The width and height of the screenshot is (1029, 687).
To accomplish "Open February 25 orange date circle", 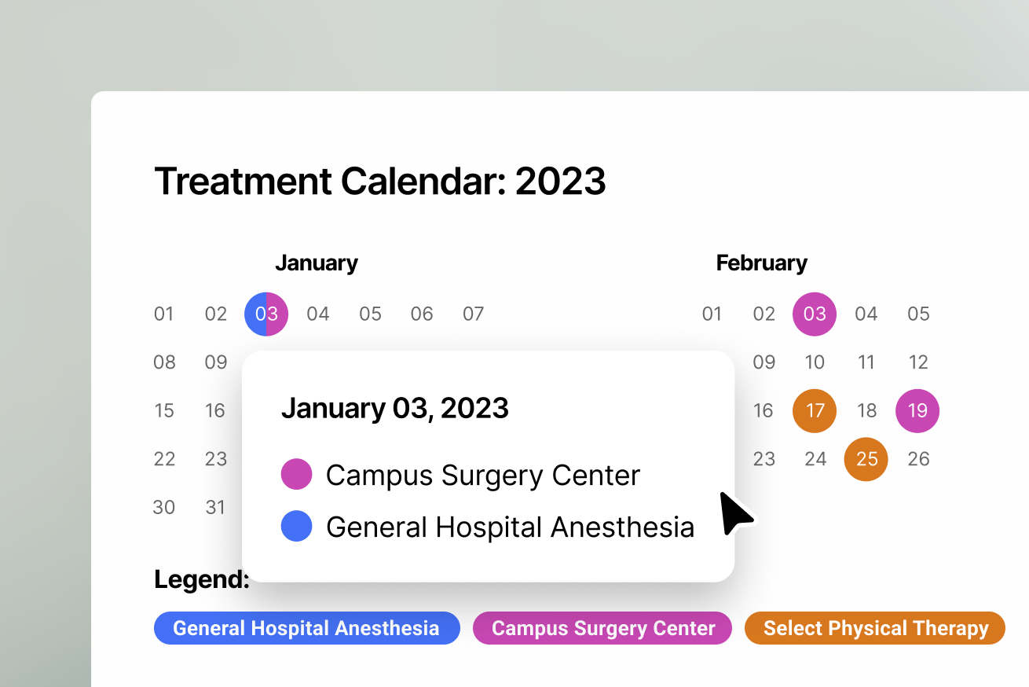I will coord(866,459).
